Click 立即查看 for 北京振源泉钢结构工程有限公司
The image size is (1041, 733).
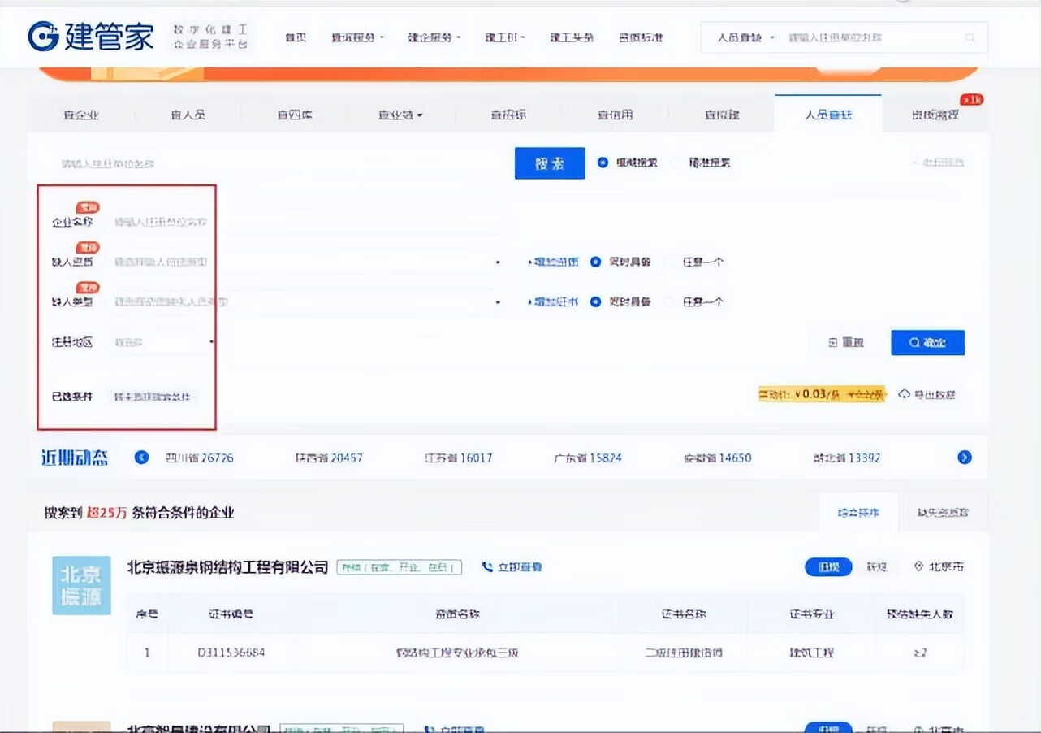click(512, 567)
